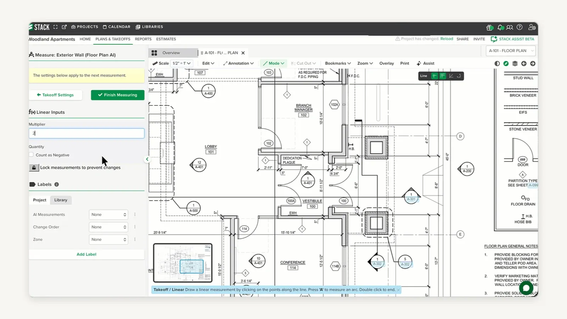Close the A-101 floor plan tab
The height and width of the screenshot is (319, 567).
pyautogui.click(x=243, y=53)
